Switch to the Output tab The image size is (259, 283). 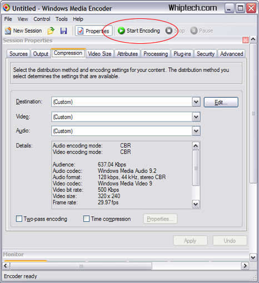pyautogui.click(x=41, y=54)
